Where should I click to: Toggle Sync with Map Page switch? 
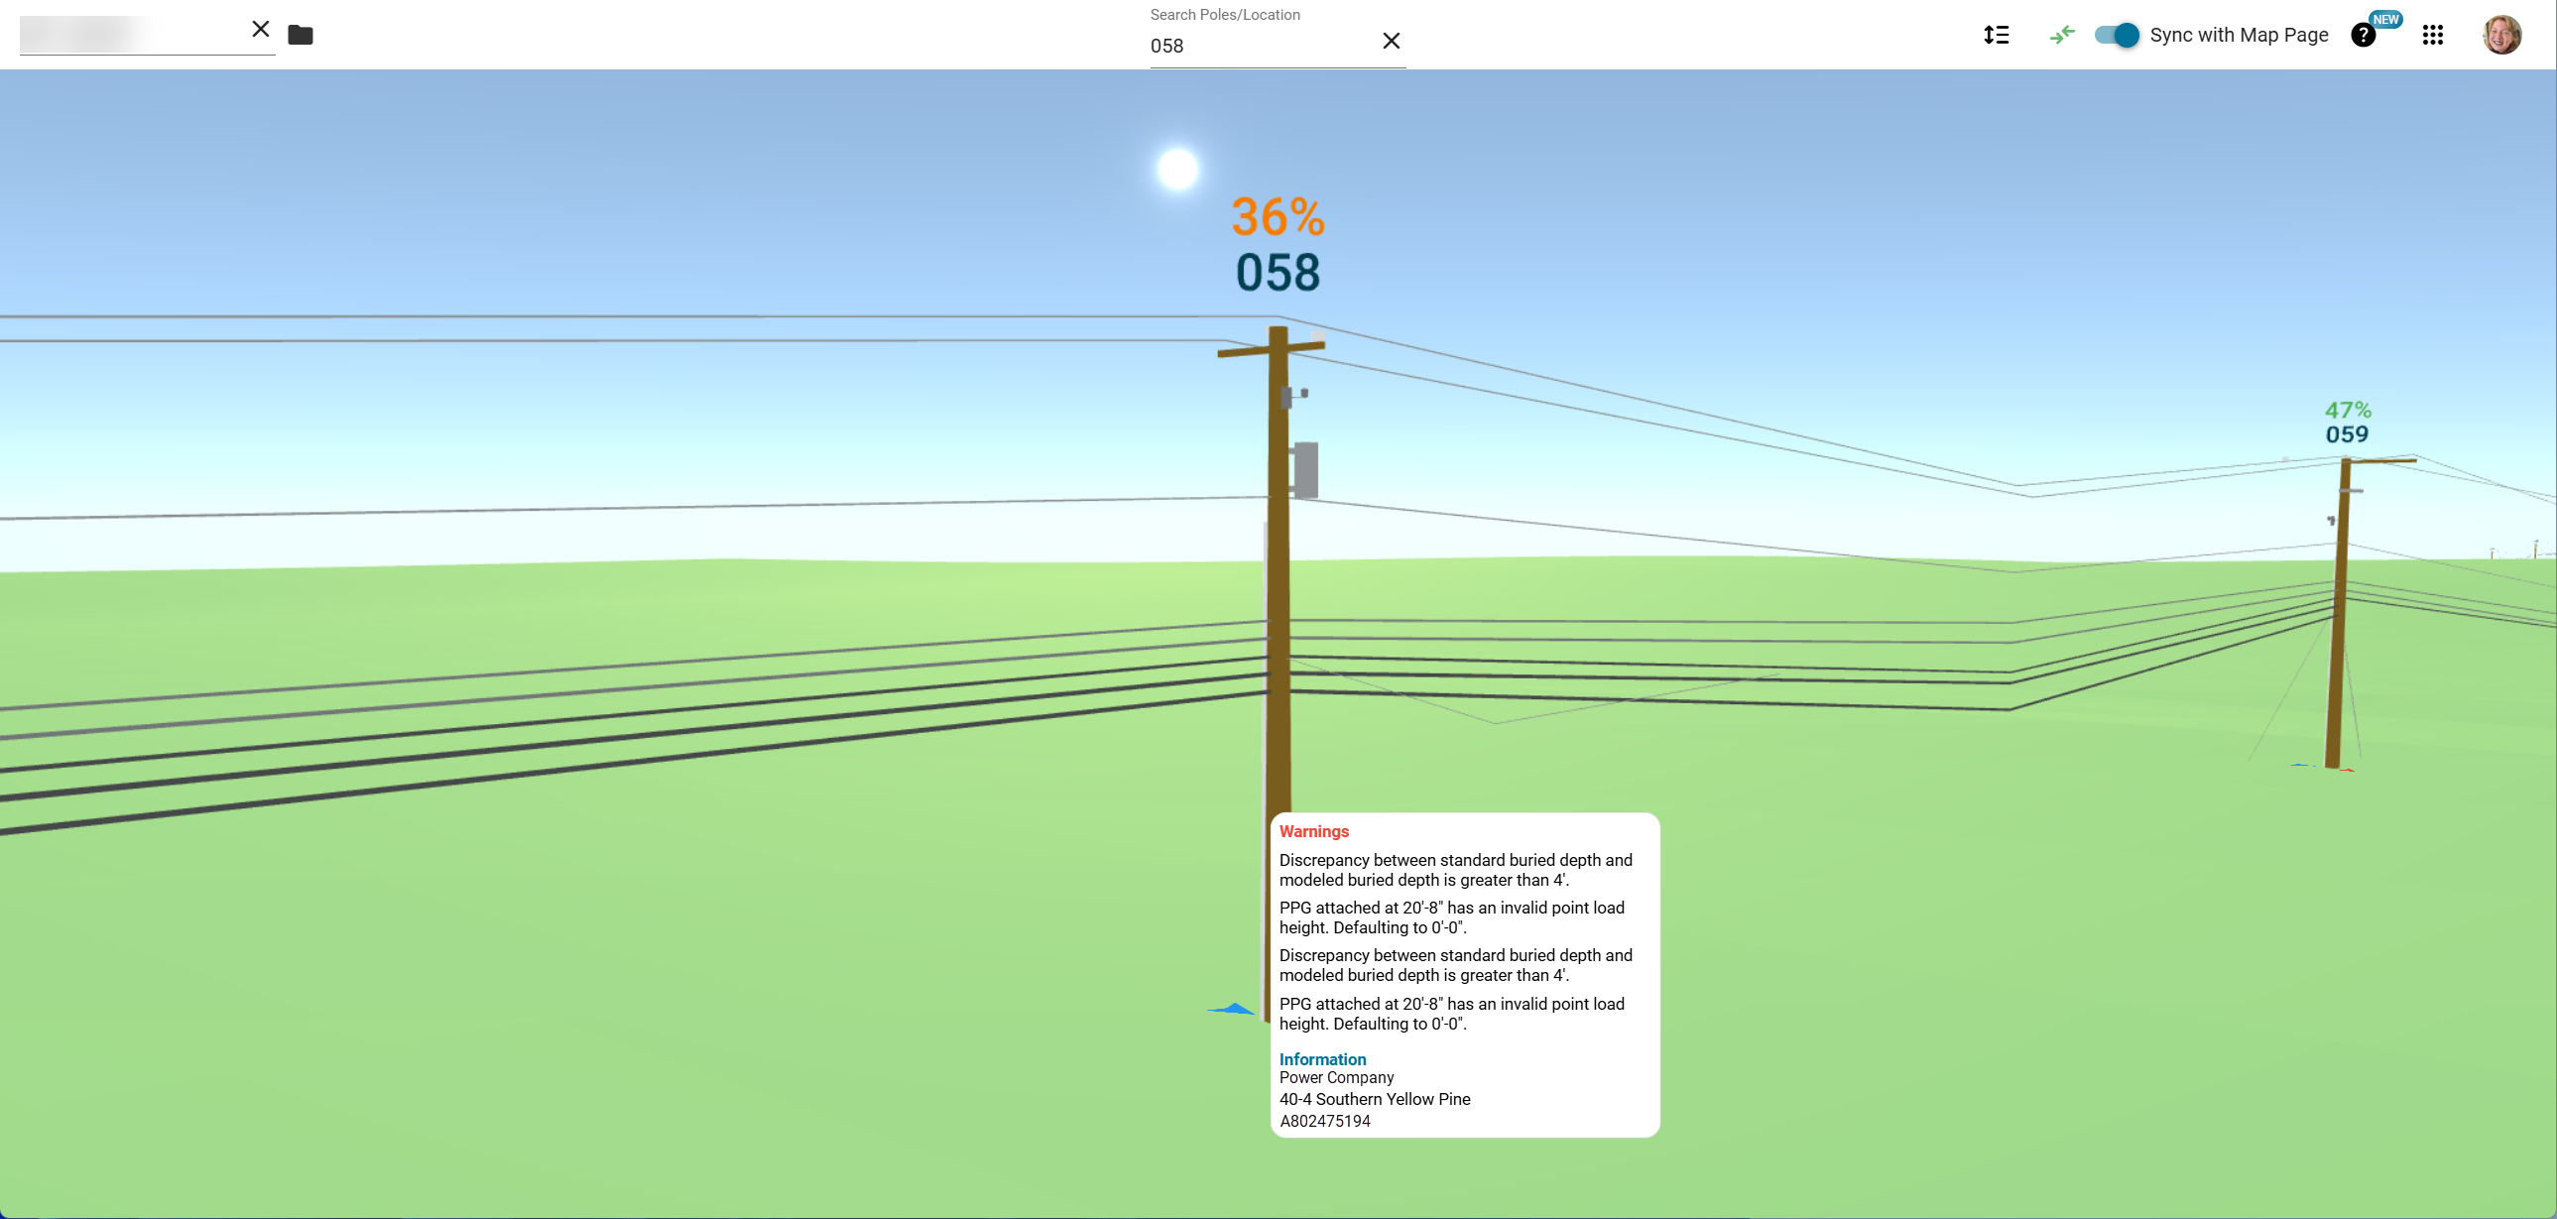point(2117,35)
